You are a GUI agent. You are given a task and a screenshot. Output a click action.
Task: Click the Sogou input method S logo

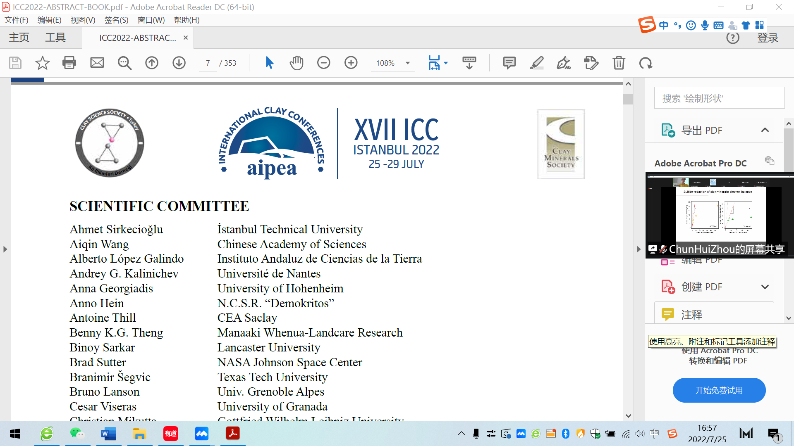click(647, 24)
